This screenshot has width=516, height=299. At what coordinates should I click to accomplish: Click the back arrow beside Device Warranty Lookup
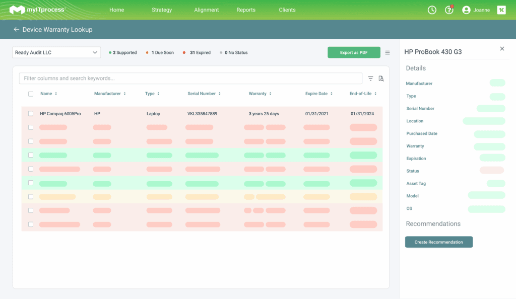tap(16, 30)
